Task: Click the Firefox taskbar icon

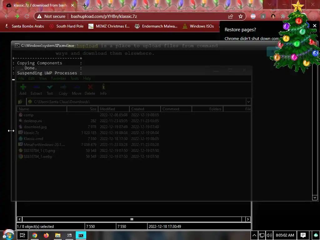Action: pyautogui.click(x=46, y=235)
